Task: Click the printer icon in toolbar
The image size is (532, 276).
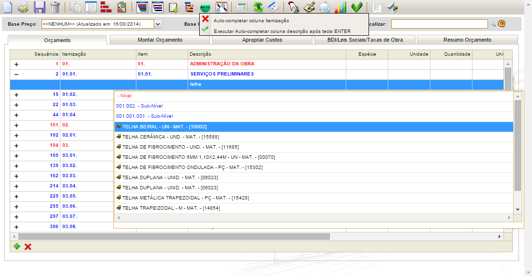Action: coord(23,7)
